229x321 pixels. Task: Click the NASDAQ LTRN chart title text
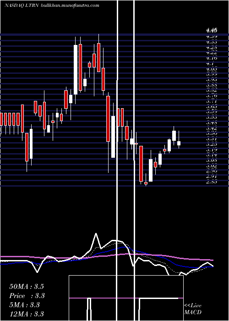(x=22, y=6)
